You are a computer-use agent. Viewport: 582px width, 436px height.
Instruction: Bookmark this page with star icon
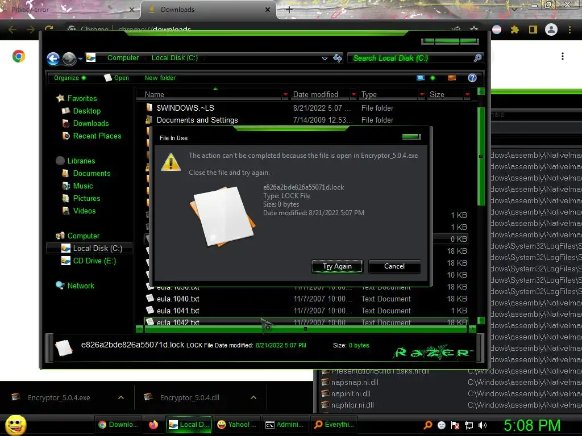pos(474,30)
